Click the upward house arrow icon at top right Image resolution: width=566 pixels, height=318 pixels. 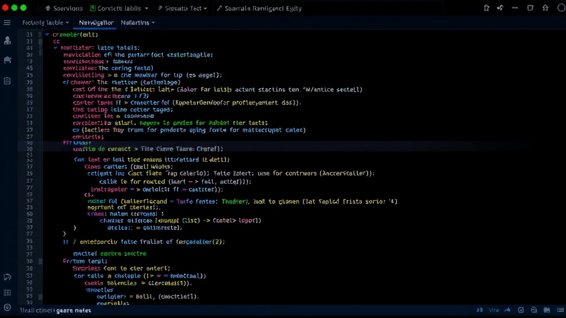546,8
